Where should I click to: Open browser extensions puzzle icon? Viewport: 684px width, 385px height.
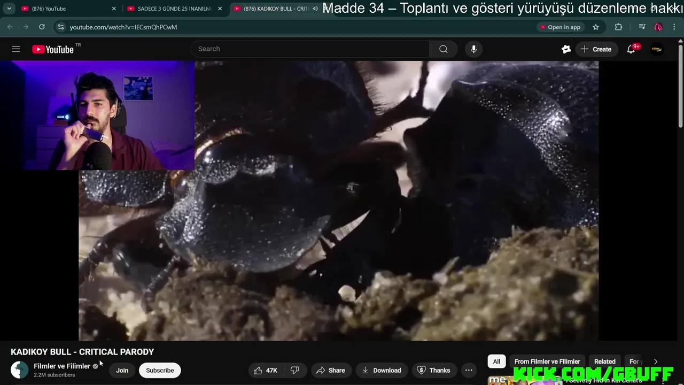(619, 27)
